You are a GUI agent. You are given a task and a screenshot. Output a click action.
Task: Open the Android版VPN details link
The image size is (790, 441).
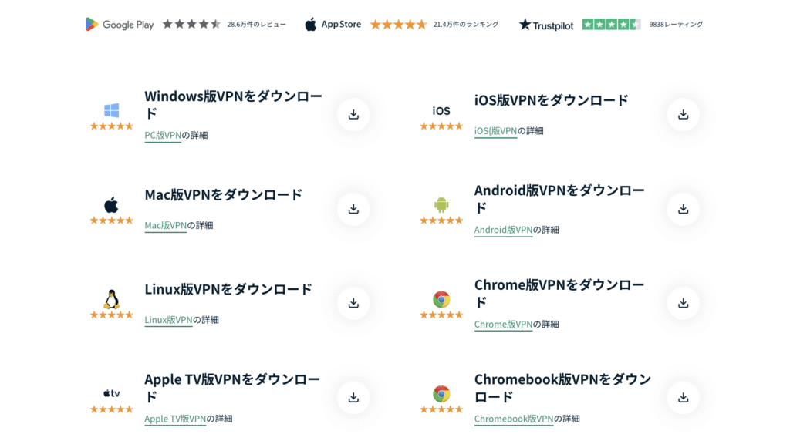click(x=503, y=230)
